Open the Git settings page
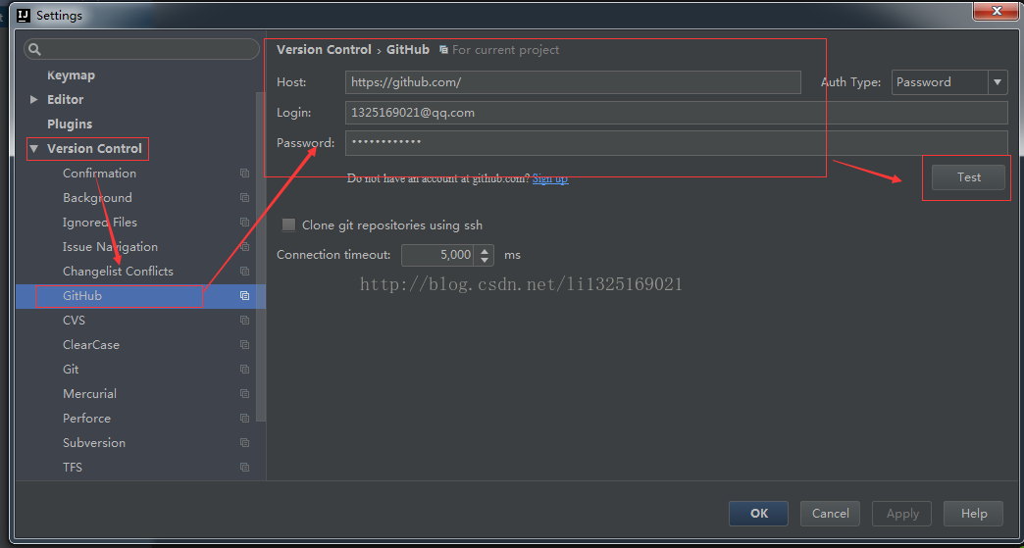The width and height of the screenshot is (1024, 548). [71, 370]
